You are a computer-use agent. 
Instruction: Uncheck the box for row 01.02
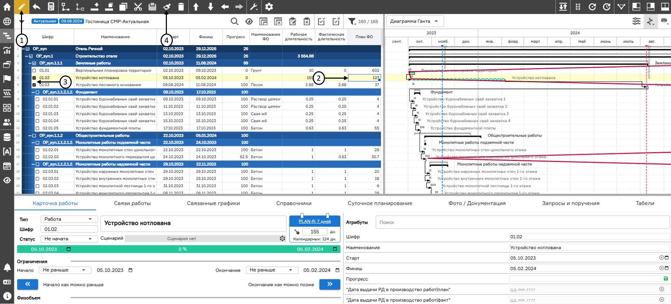click(x=34, y=78)
